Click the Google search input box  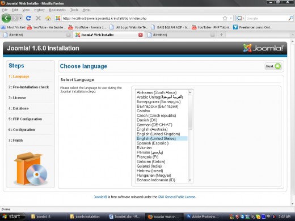267,18
